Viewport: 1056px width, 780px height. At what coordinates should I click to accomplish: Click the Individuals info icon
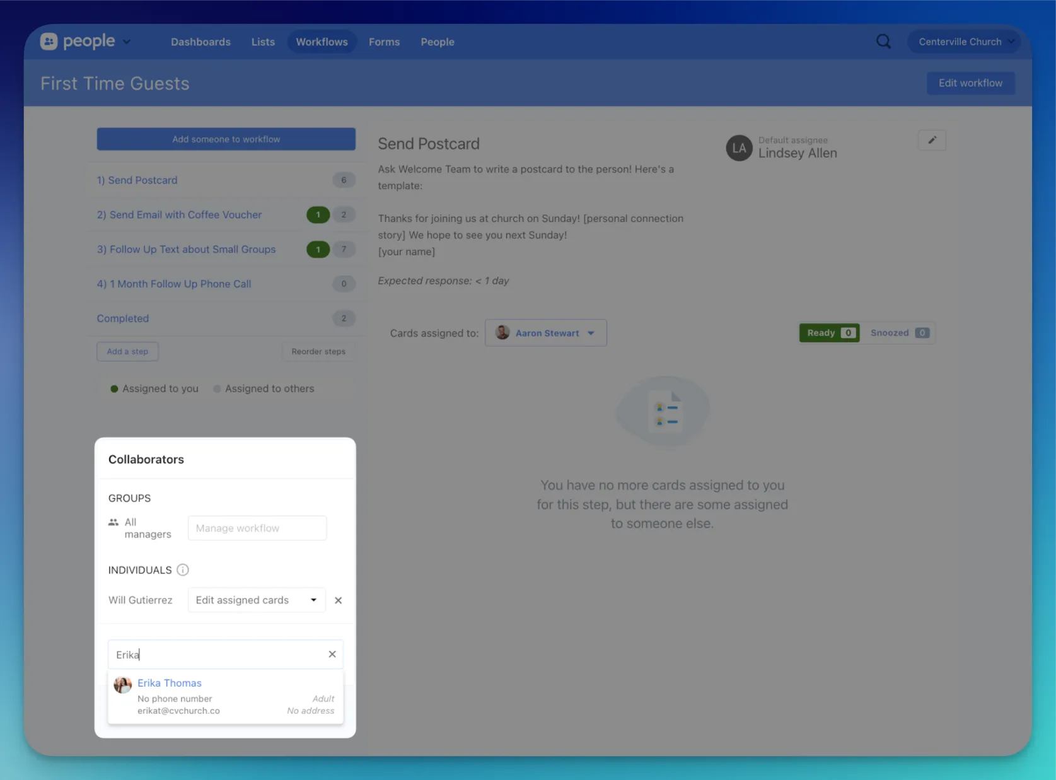point(183,570)
